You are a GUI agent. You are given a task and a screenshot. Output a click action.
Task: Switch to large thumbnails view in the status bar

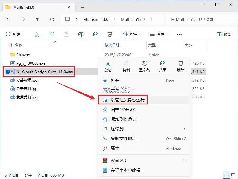(233, 175)
